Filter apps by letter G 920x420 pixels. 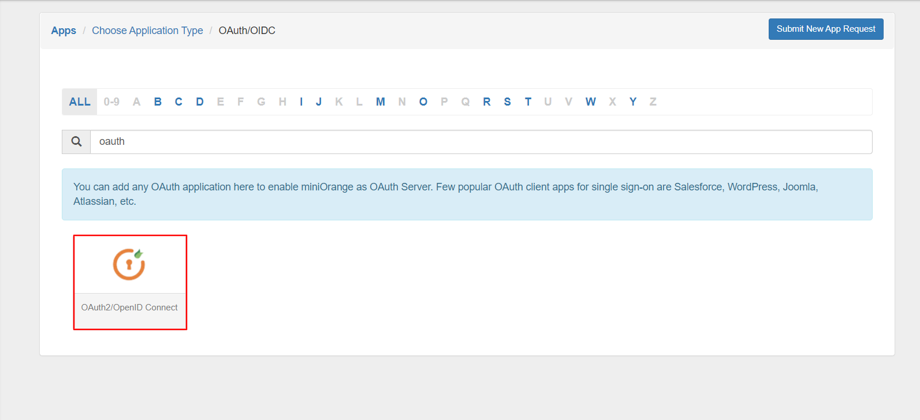coord(261,102)
